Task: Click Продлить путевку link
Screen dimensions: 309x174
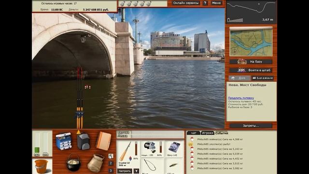Action: tap(241, 98)
